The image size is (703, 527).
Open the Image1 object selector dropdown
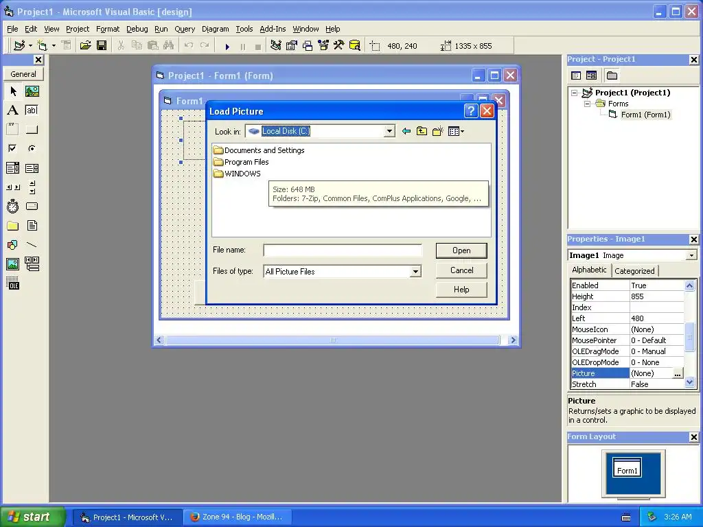691,255
